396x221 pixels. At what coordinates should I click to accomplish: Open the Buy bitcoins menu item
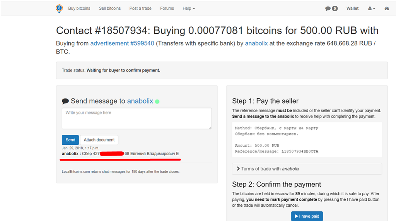click(x=79, y=9)
